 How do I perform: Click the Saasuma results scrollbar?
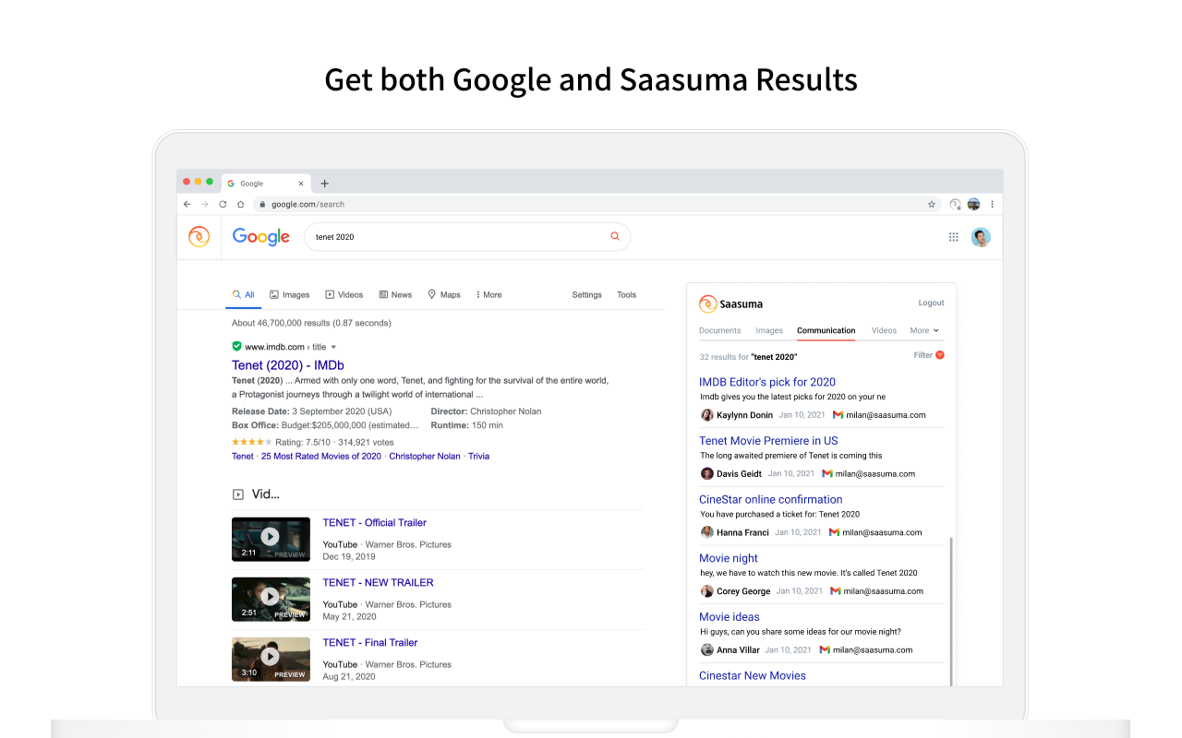coord(950,612)
